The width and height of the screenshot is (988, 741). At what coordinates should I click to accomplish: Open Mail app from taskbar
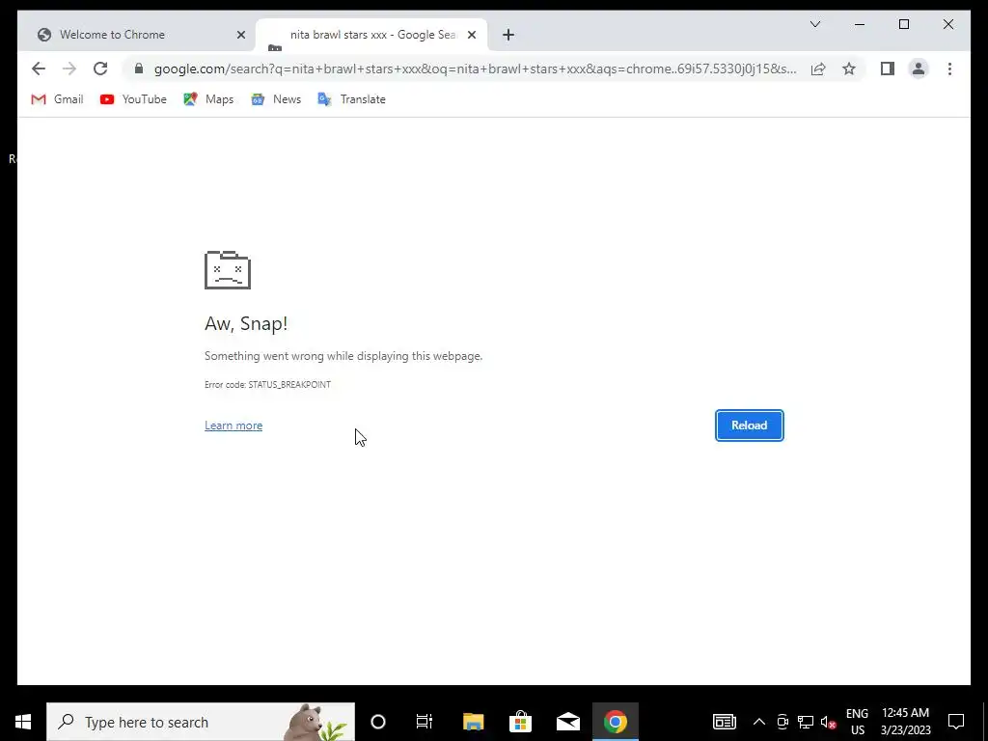coord(567,722)
